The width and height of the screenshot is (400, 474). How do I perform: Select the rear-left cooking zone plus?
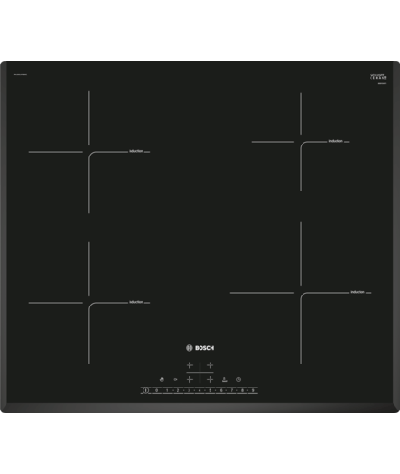[190, 365]
